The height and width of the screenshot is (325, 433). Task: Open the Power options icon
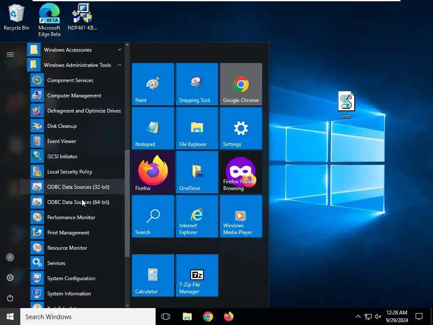point(10,298)
